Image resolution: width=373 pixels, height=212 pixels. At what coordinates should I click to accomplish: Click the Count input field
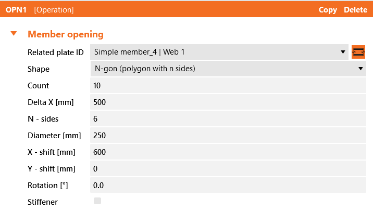pos(228,85)
